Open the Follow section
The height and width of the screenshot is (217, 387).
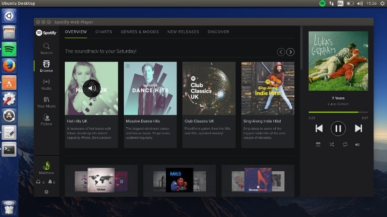[46, 120]
